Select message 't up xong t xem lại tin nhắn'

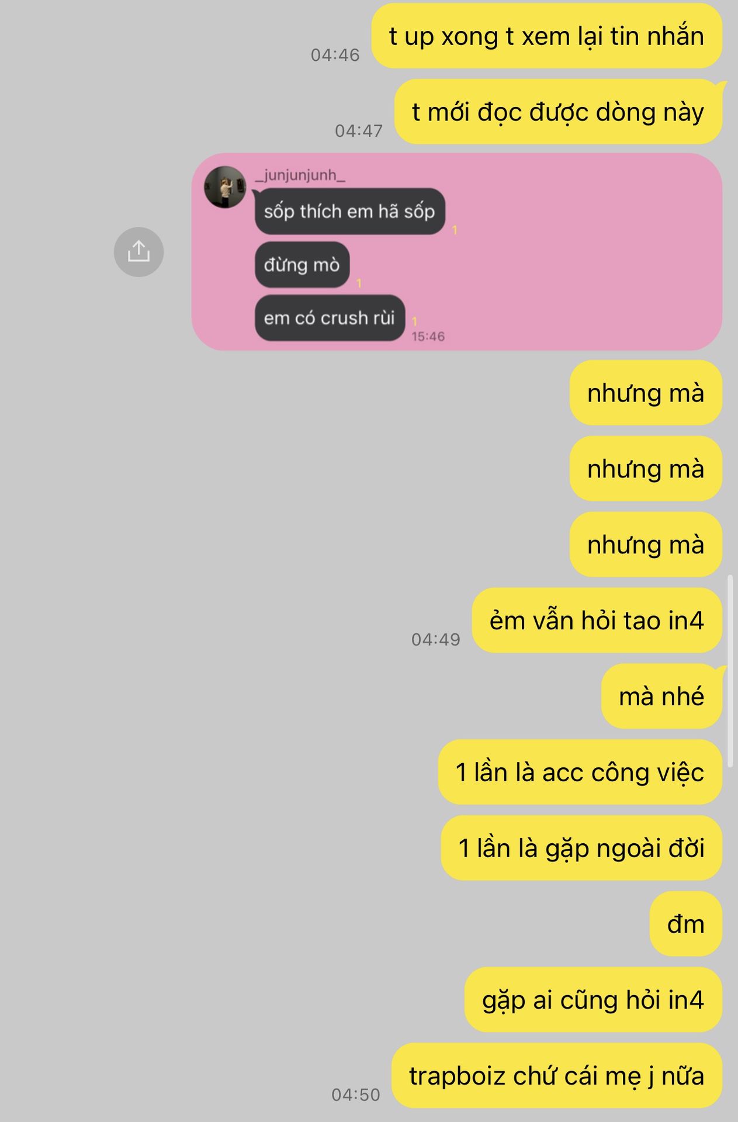tap(547, 36)
